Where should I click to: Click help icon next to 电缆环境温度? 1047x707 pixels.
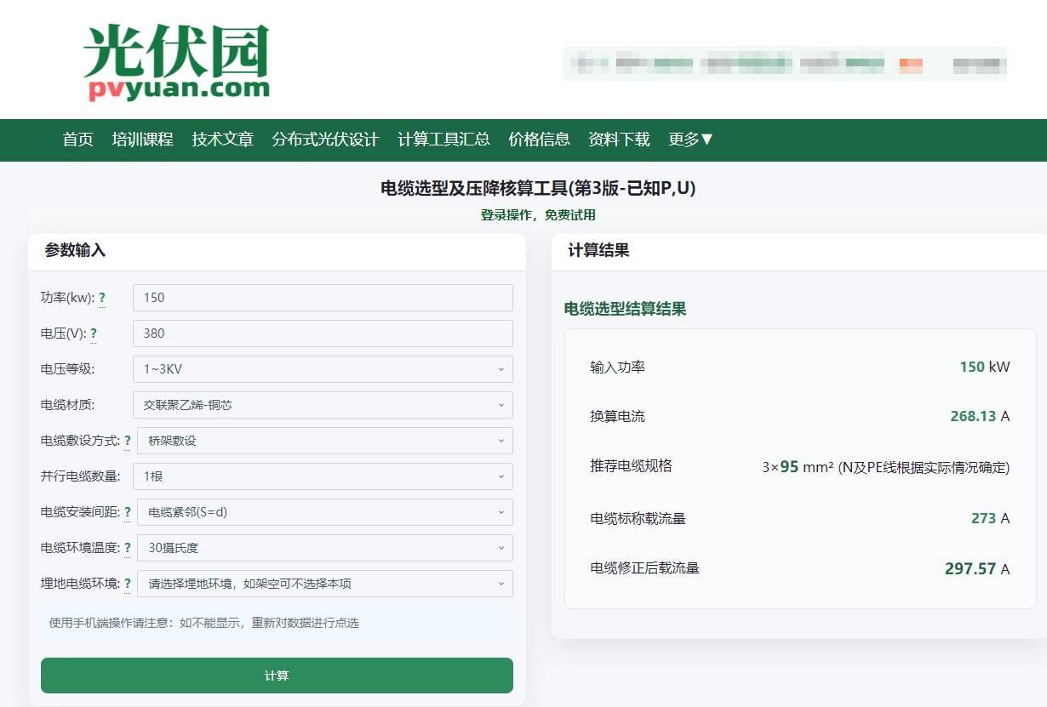coord(128,548)
